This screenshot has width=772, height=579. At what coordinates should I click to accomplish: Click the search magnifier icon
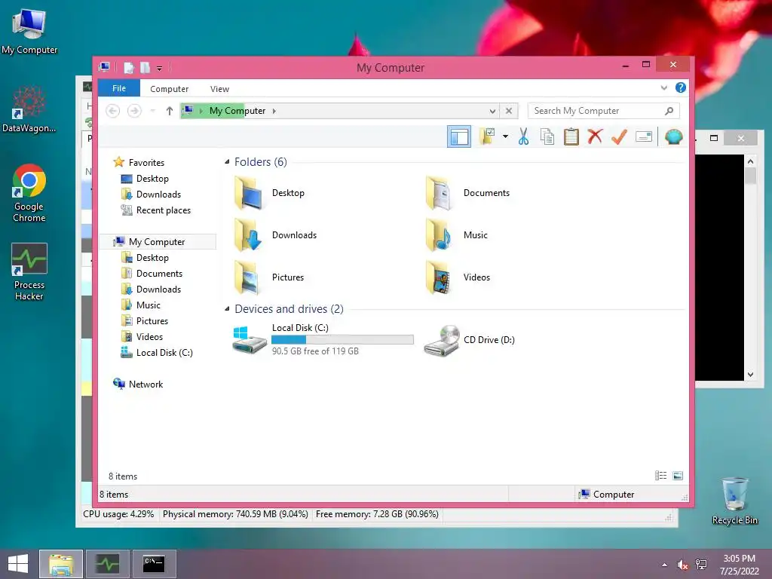pos(669,111)
